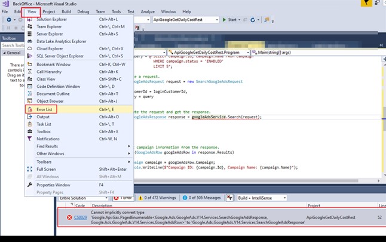
Task: Open the Test menu
Action: point(131,11)
